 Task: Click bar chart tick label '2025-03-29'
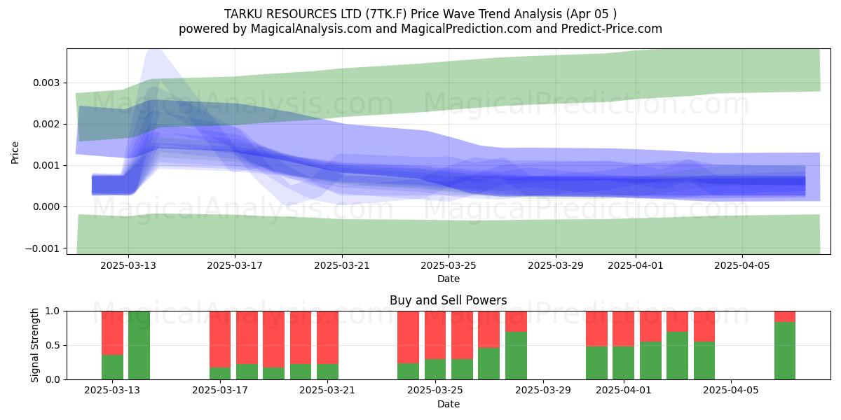(543, 390)
